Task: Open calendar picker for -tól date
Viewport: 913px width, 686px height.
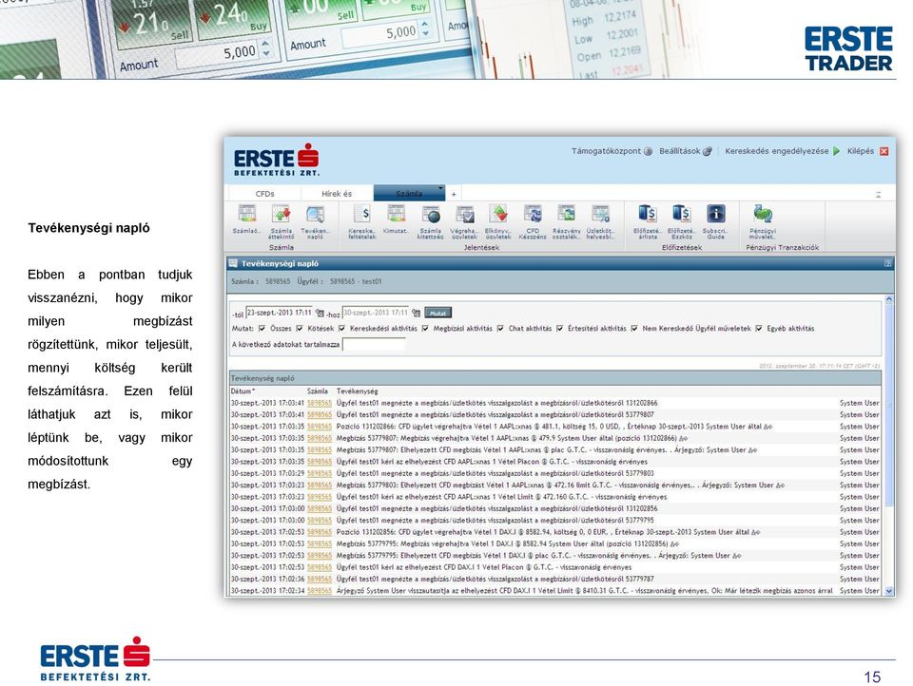Action: 320,313
